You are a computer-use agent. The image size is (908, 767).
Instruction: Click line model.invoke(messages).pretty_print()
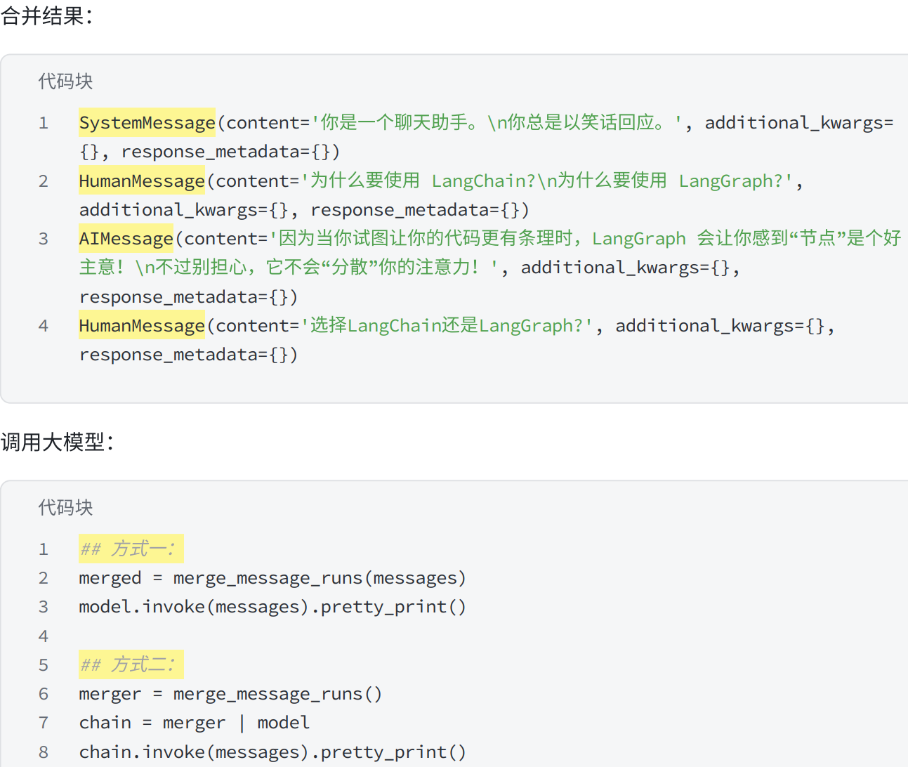272,607
